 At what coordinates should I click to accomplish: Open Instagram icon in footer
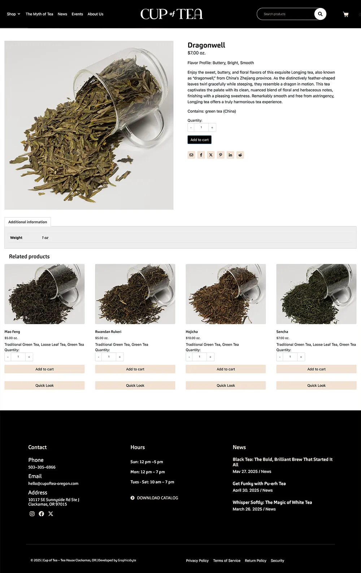coord(32,514)
